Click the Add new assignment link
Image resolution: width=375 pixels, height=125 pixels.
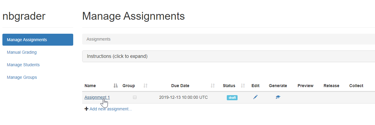(x=111, y=109)
